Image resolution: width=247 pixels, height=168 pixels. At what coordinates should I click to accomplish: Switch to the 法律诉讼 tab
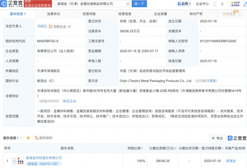54,14
